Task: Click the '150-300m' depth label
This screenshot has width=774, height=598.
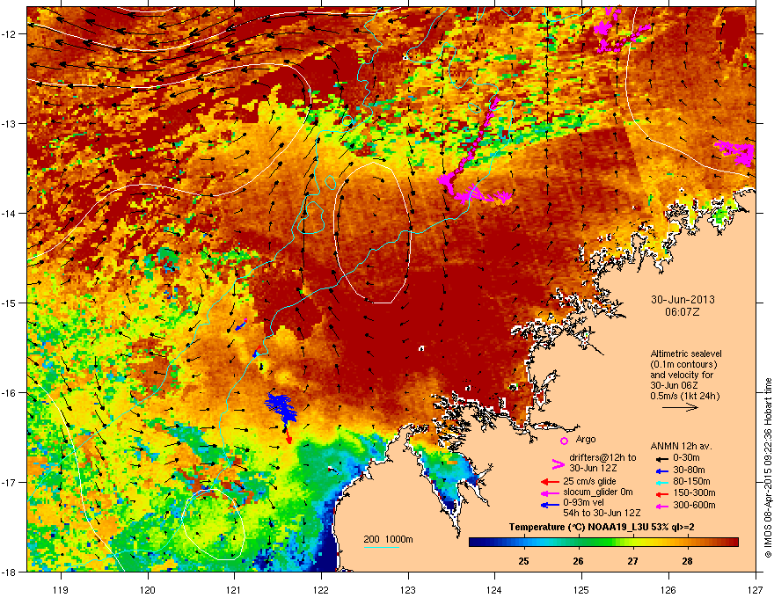Action: (694, 492)
